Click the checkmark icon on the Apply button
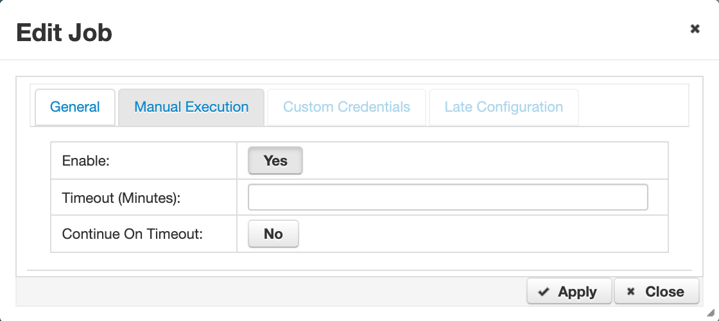The image size is (719, 321). tap(544, 291)
